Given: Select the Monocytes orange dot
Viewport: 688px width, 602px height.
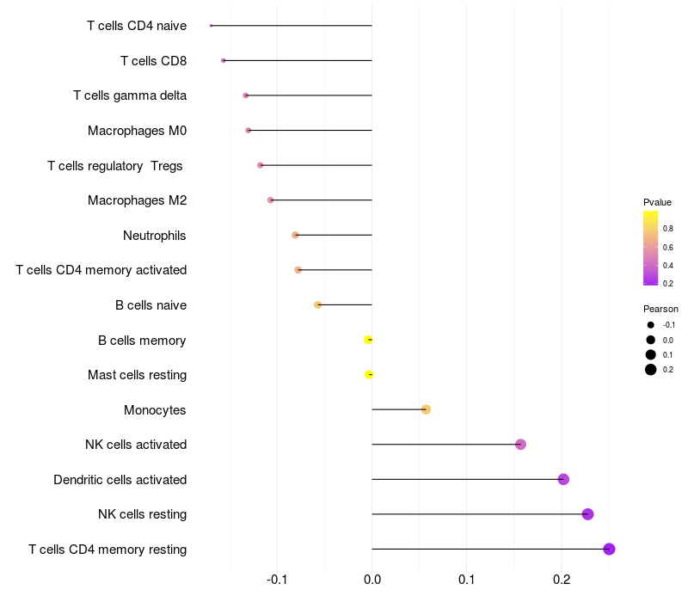Looking at the screenshot, I should point(426,409).
